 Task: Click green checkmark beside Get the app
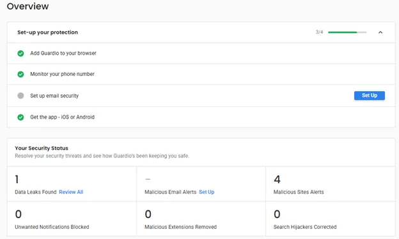pyautogui.click(x=20, y=117)
